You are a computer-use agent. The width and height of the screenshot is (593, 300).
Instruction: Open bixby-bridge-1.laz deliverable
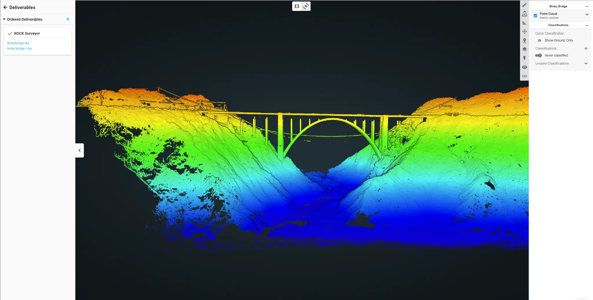(19, 48)
